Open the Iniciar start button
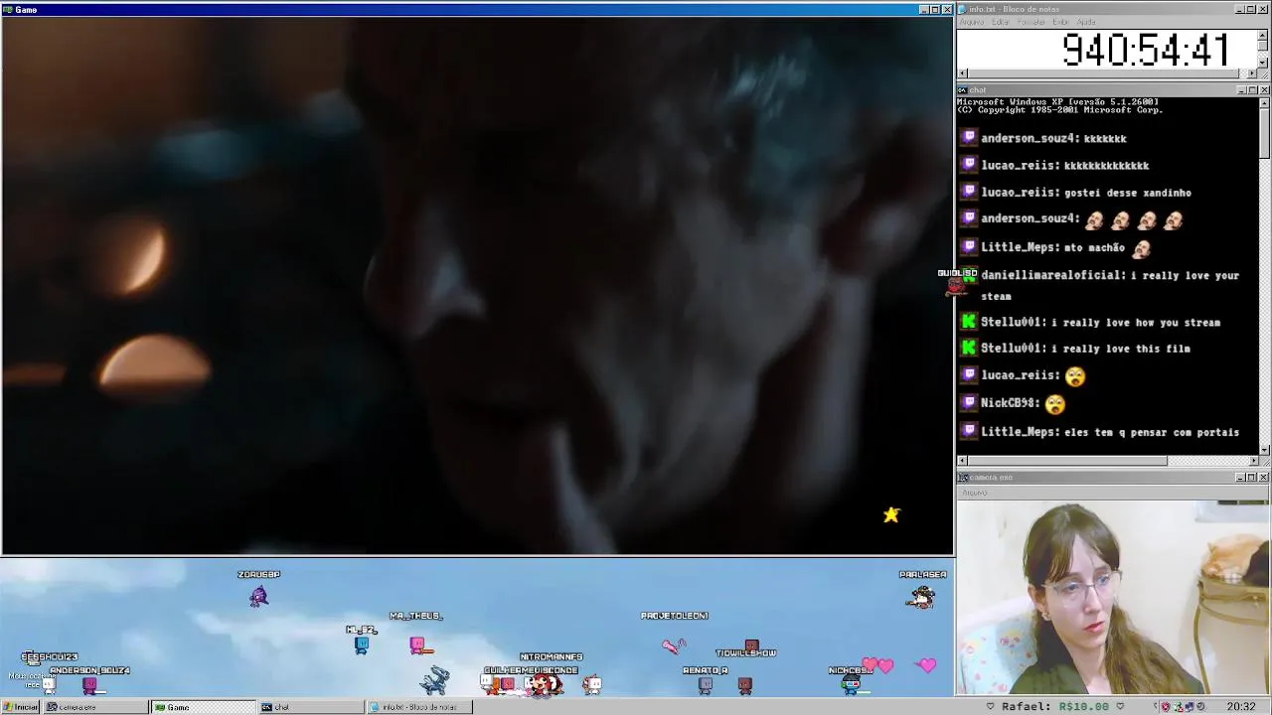 click(21, 707)
